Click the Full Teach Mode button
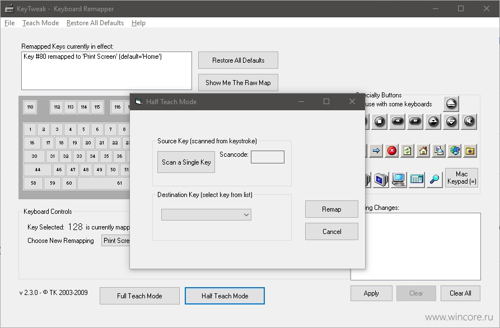Viewport: 500px width, 328px height. tap(139, 296)
